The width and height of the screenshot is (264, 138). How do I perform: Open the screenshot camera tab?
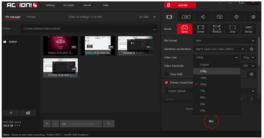219,17
